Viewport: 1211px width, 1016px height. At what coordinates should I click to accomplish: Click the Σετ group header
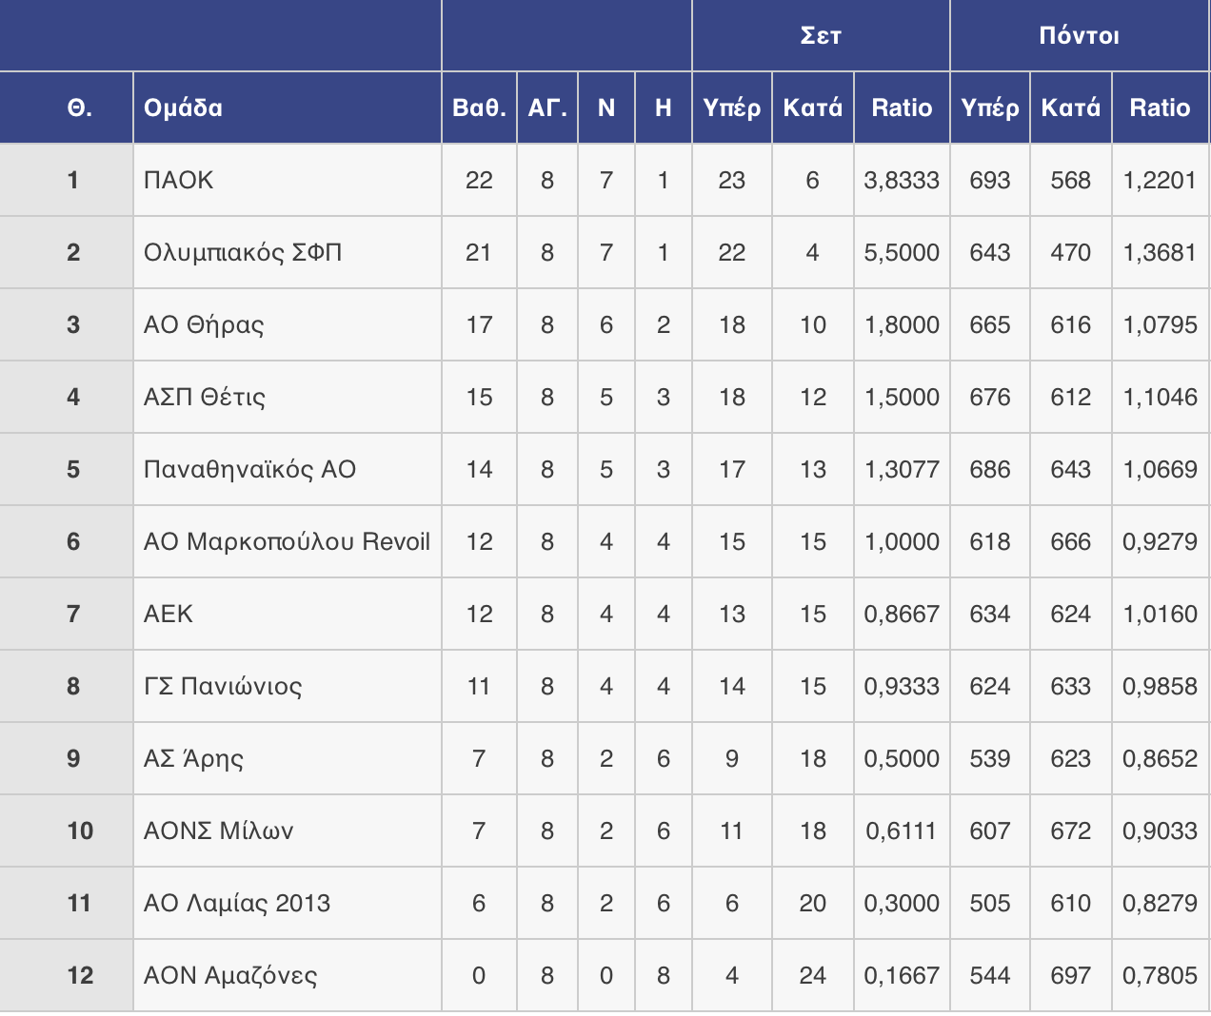[x=821, y=36]
